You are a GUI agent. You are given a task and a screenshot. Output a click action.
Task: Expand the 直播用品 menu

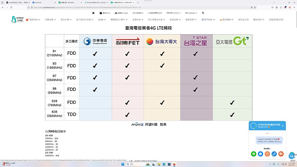click(x=138, y=20)
